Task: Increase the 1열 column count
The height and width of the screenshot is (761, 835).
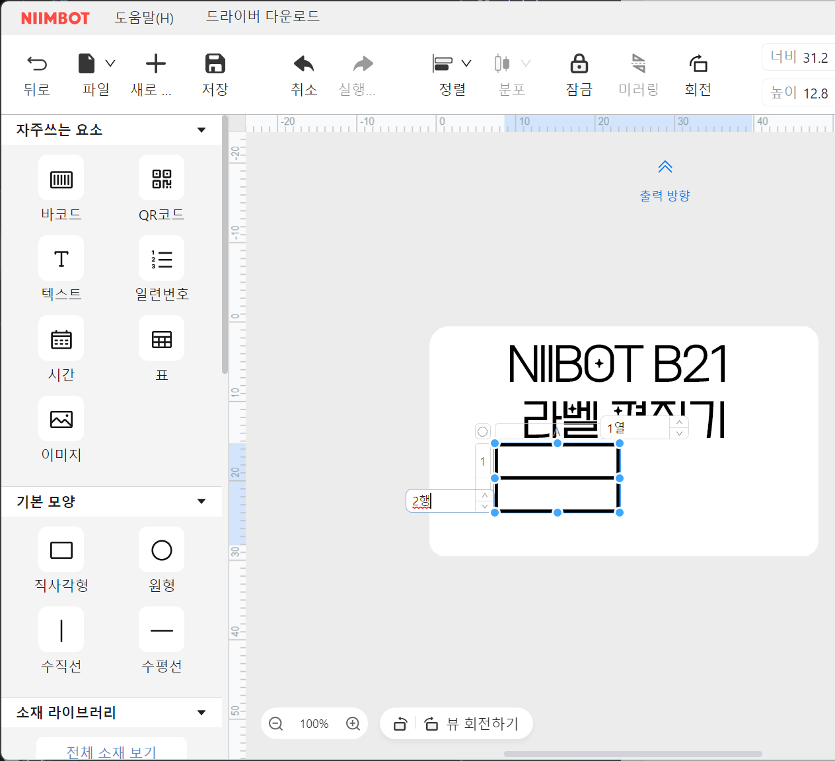Action: [x=679, y=422]
